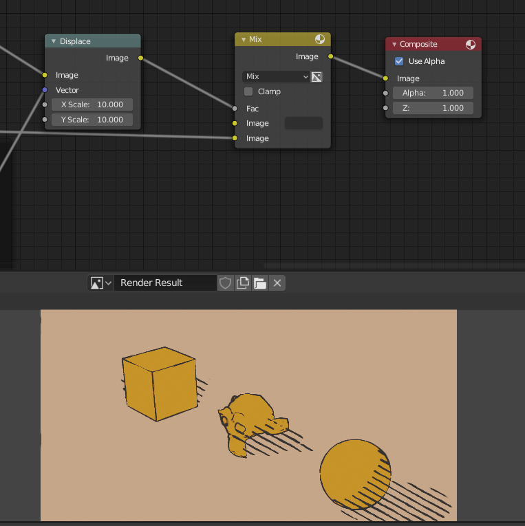
Task: Open the Mix node first Image color swatch
Action: 304,124
